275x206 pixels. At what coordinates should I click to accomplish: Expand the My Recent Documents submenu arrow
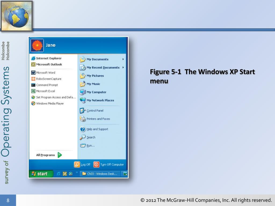point(123,67)
